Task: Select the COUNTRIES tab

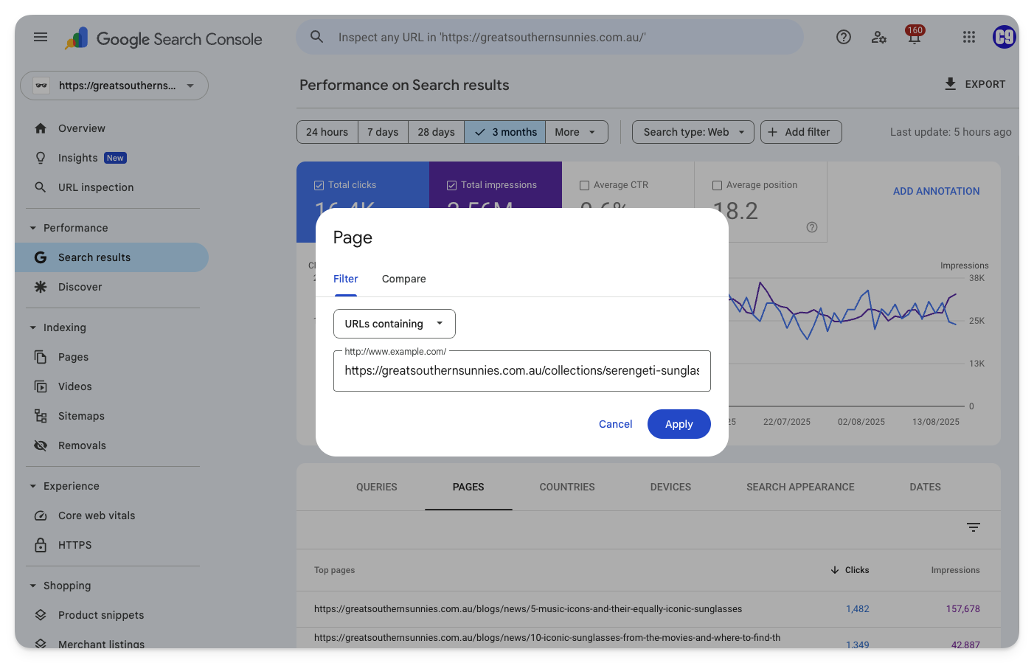Action: click(566, 487)
